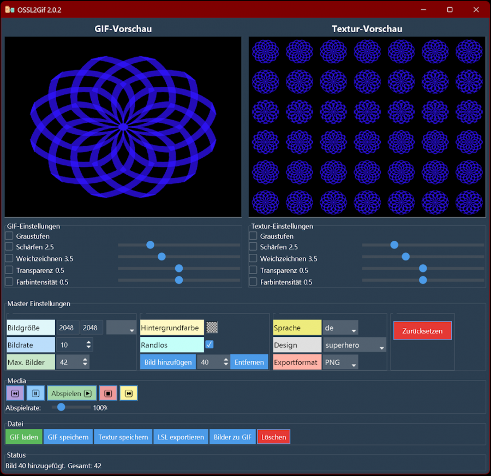
Task: Open the Bildgröße preset dropdown
Action: (x=121, y=328)
